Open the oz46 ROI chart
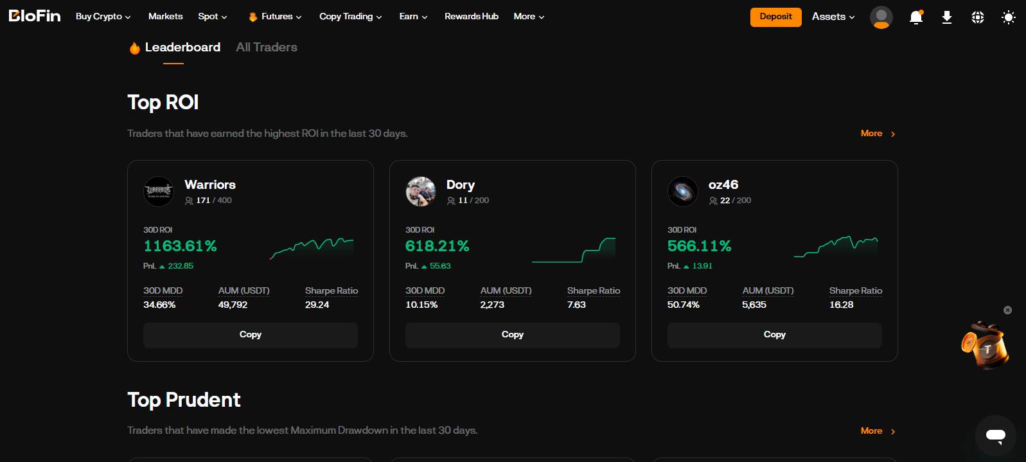The height and width of the screenshot is (462, 1026). (x=836, y=247)
